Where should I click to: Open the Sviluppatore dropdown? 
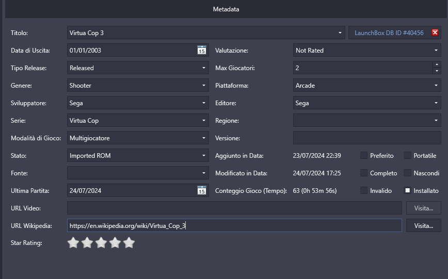[x=204, y=103]
